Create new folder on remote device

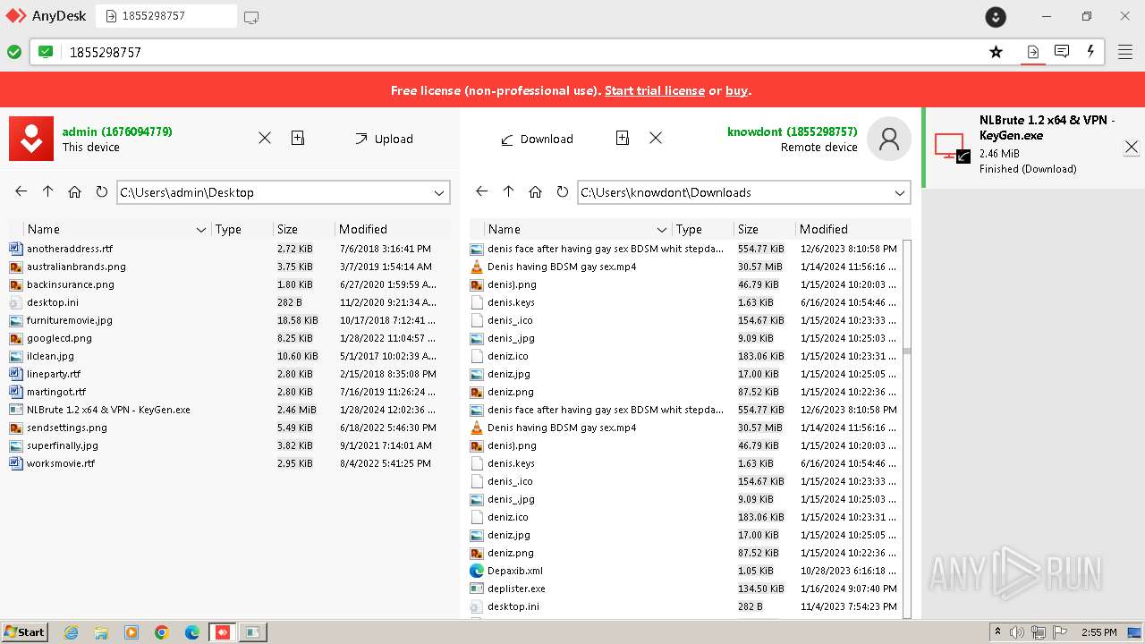pos(623,138)
